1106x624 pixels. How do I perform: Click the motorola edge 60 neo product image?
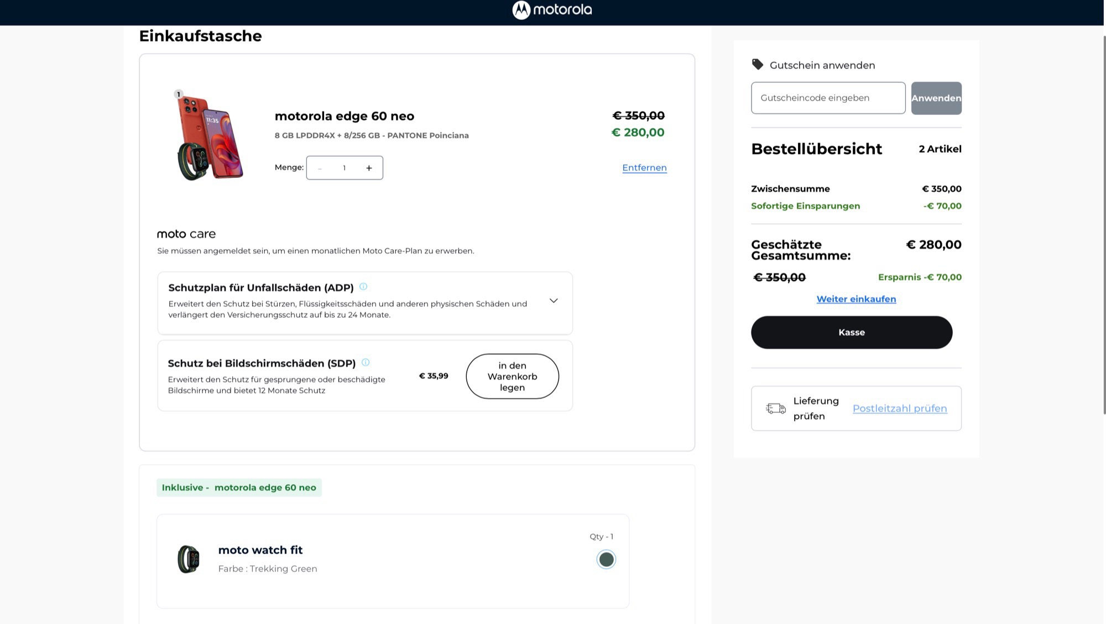[210, 135]
